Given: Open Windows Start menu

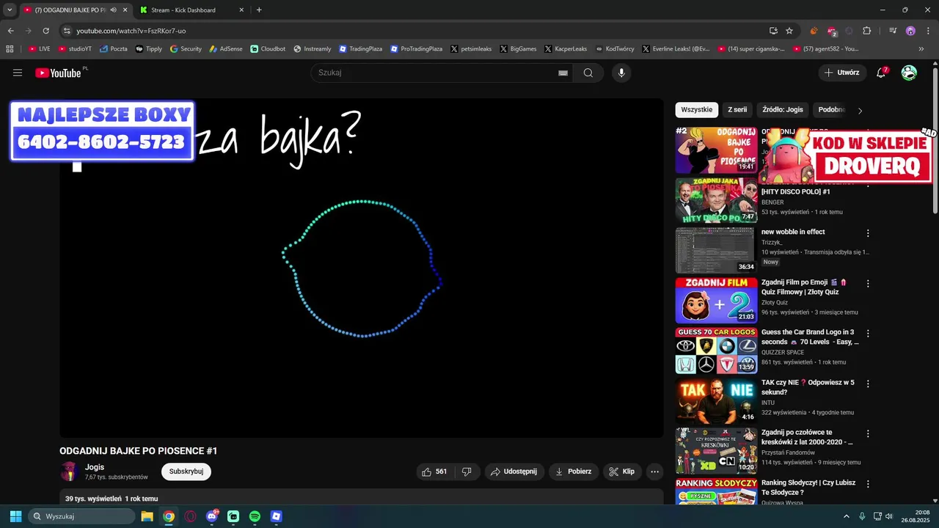Looking at the screenshot, I should [x=15, y=516].
